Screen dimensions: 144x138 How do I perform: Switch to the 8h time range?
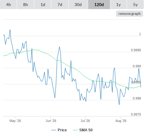pos(26,5)
